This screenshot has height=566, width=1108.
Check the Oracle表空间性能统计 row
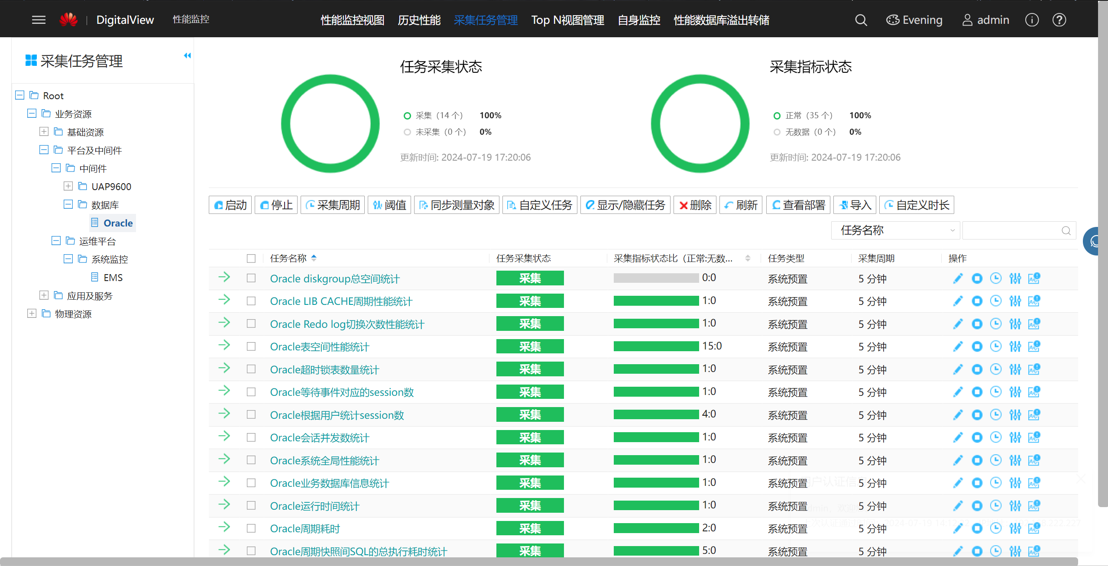(251, 346)
